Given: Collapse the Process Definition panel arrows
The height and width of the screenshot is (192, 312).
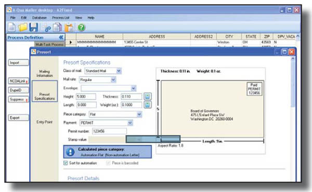Looking at the screenshot, I should (61, 37).
